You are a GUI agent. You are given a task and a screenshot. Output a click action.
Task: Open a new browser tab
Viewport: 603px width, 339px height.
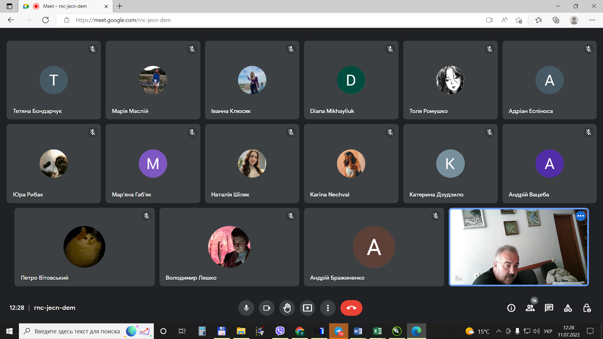click(120, 6)
